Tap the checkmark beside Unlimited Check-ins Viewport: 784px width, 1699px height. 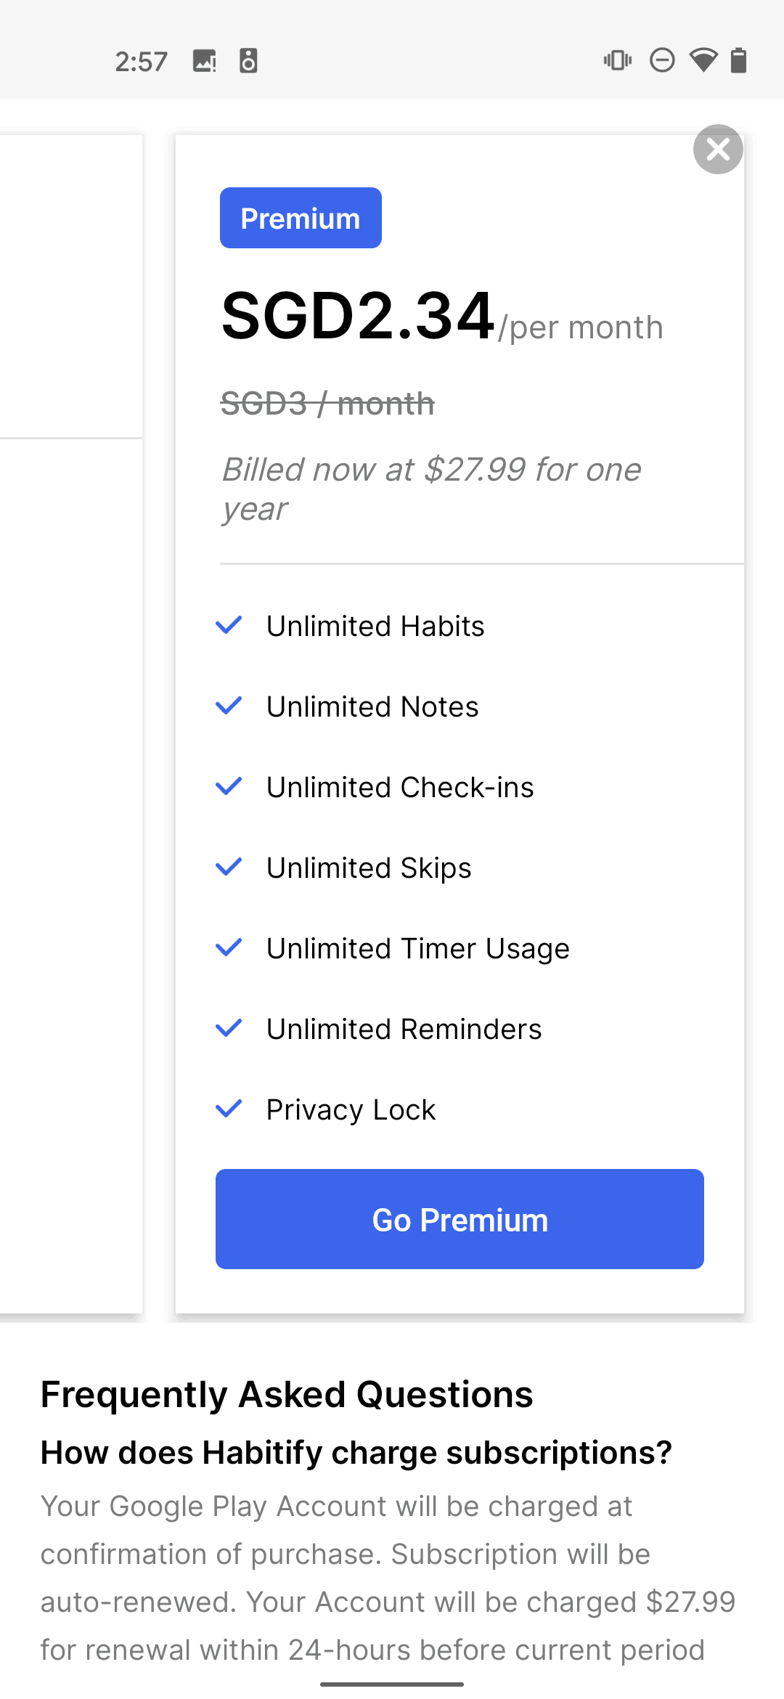[x=229, y=786]
